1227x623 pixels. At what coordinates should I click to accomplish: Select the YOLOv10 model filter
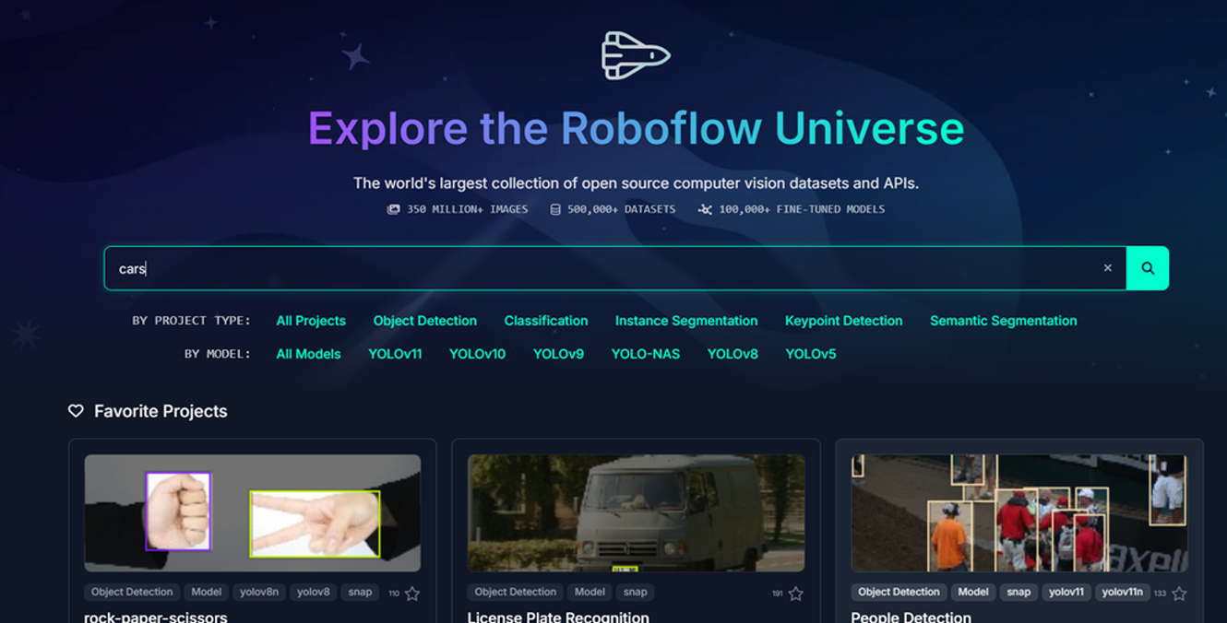pyautogui.click(x=477, y=354)
